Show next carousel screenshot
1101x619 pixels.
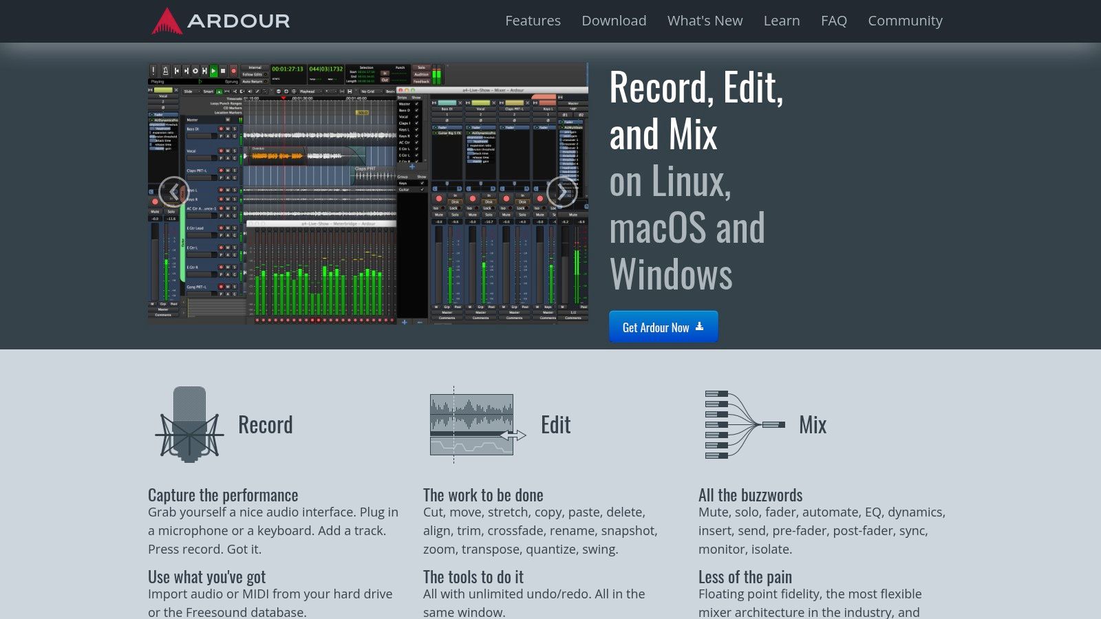[562, 192]
